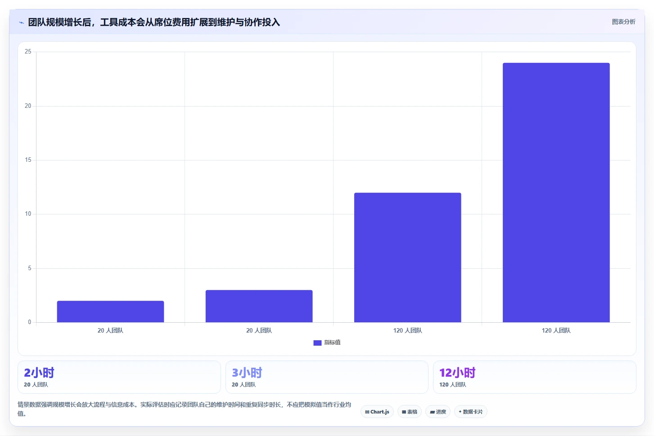Open the 12小时 data card

pyautogui.click(x=534, y=377)
